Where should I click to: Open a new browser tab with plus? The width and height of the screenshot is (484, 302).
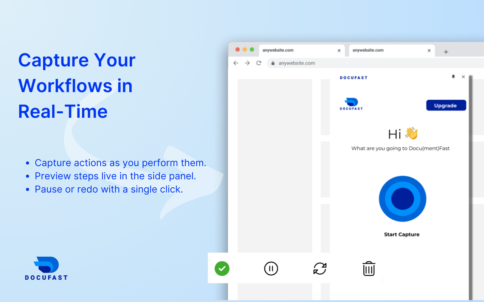[x=446, y=52]
